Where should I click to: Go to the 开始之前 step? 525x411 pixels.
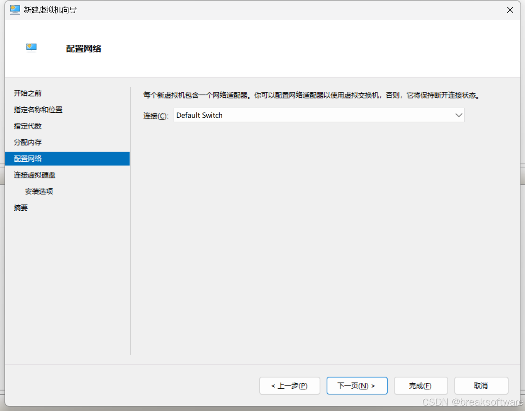click(x=28, y=93)
